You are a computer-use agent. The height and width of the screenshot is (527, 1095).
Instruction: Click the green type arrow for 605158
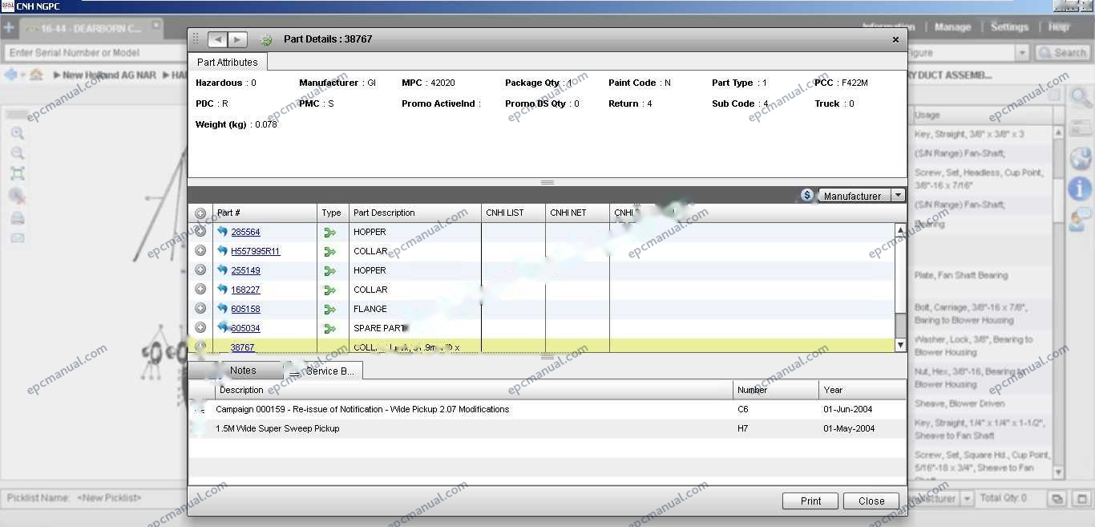pyautogui.click(x=329, y=310)
